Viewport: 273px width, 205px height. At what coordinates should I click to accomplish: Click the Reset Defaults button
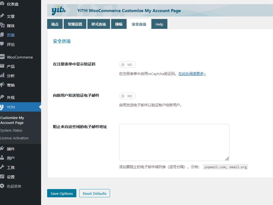95,193
